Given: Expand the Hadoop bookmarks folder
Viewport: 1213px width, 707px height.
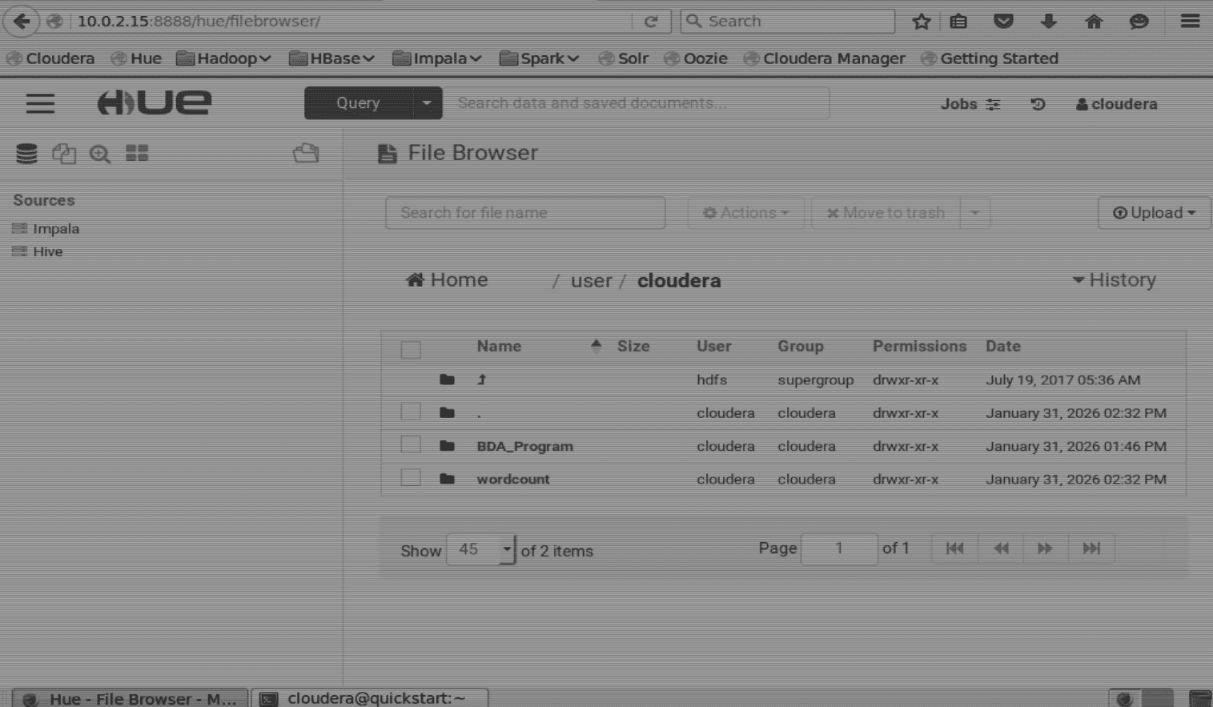Looking at the screenshot, I should 223,58.
